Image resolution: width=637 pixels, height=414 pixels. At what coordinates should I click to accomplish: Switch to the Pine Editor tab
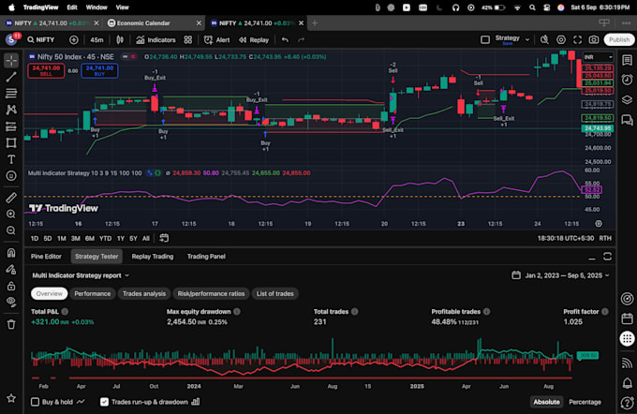(x=46, y=256)
